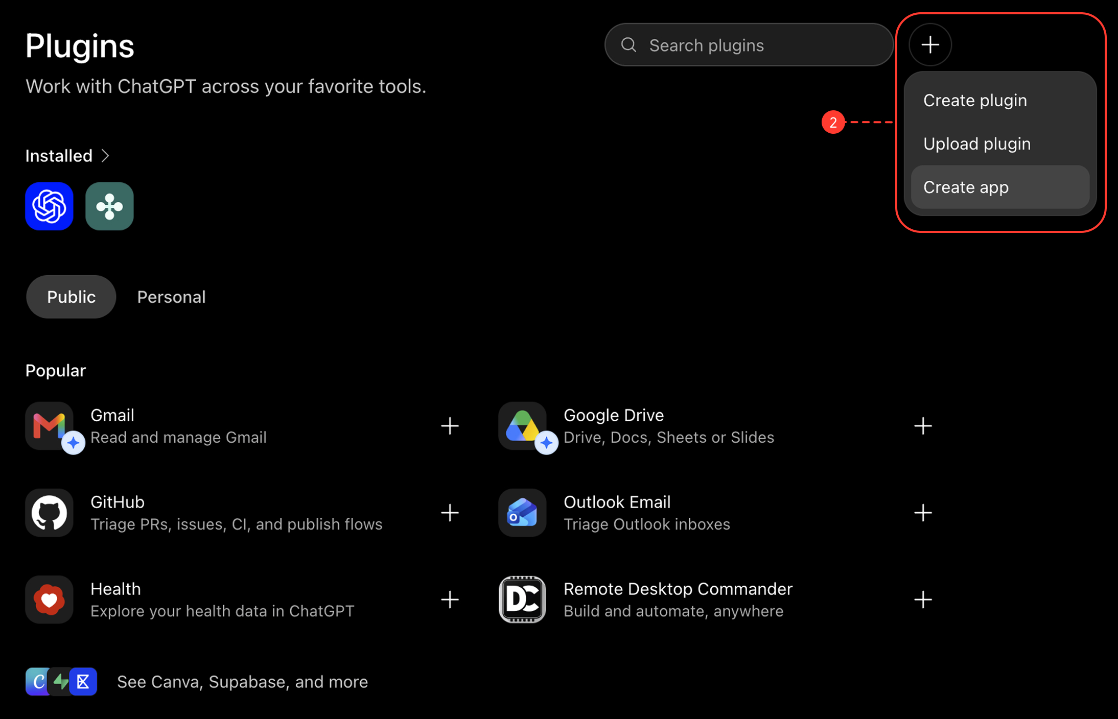Add Google Drive plugin with plus
Image resolution: width=1118 pixels, height=719 pixels.
point(923,426)
